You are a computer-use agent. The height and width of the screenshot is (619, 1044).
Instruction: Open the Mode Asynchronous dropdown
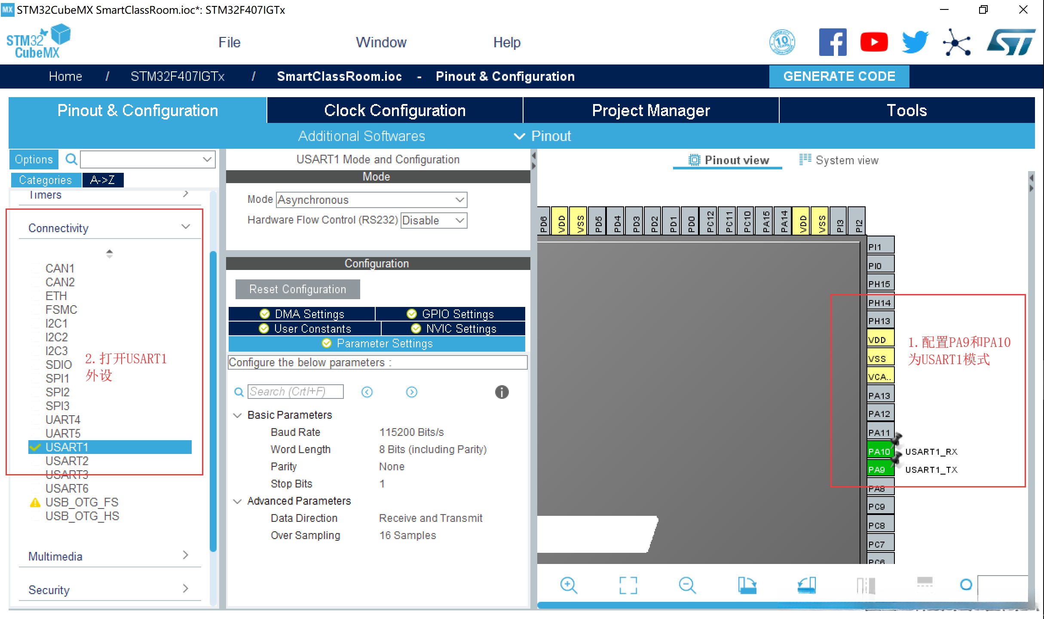(371, 200)
